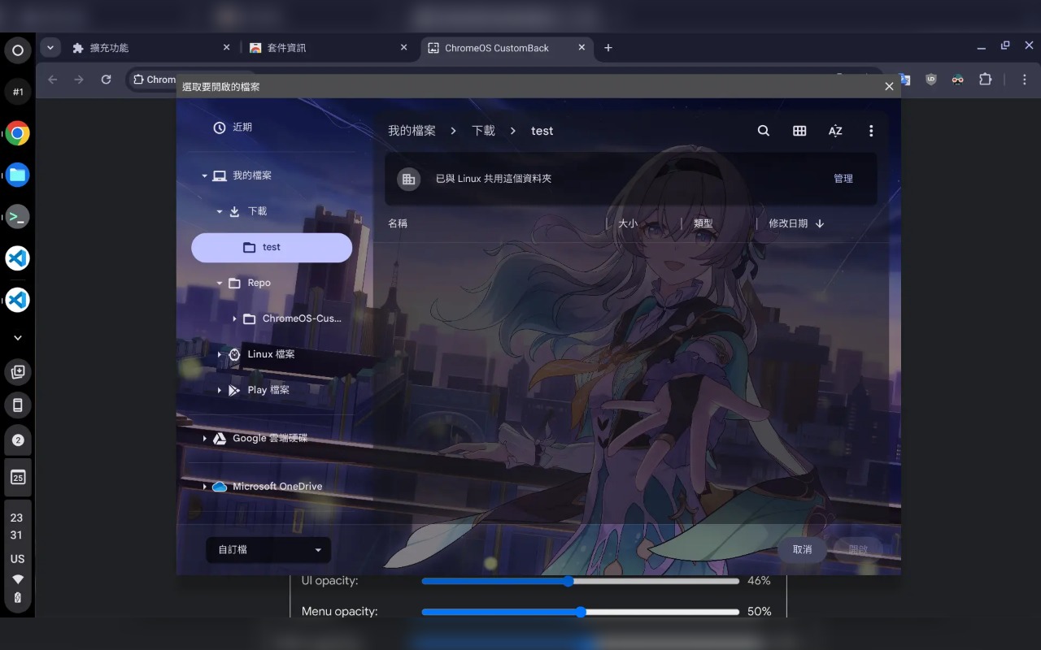Screen dimensions: 1041x650
Task: Close the package info tab
Action: tap(404, 48)
